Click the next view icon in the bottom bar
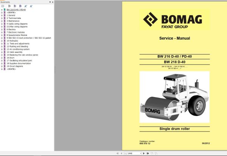Image resolution: width=227 pixels, height=156 pixels. pyautogui.click(x=156, y=153)
